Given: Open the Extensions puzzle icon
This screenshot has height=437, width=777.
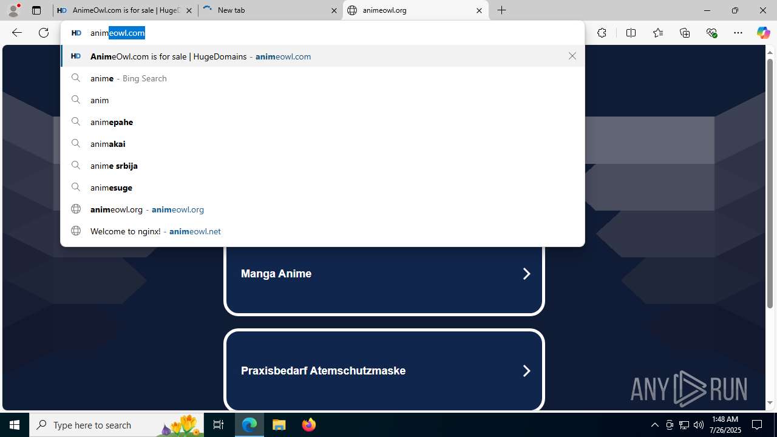Looking at the screenshot, I should [x=602, y=33].
